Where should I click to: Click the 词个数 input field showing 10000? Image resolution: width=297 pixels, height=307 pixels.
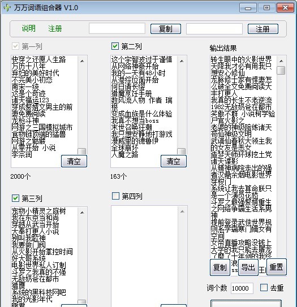[x=242, y=288]
